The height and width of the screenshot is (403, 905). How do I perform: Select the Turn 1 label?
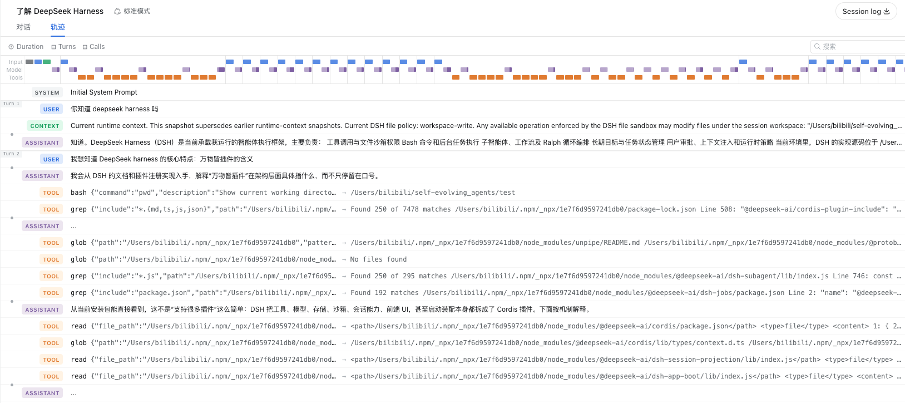coord(11,104)
